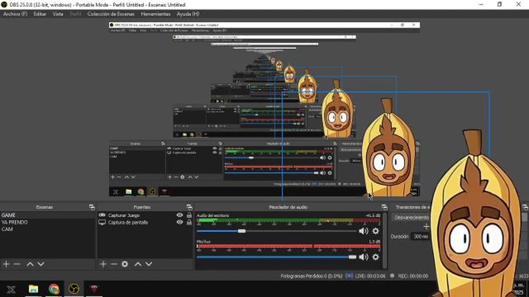Remove the selected source in the Fuentes panel

114,264
